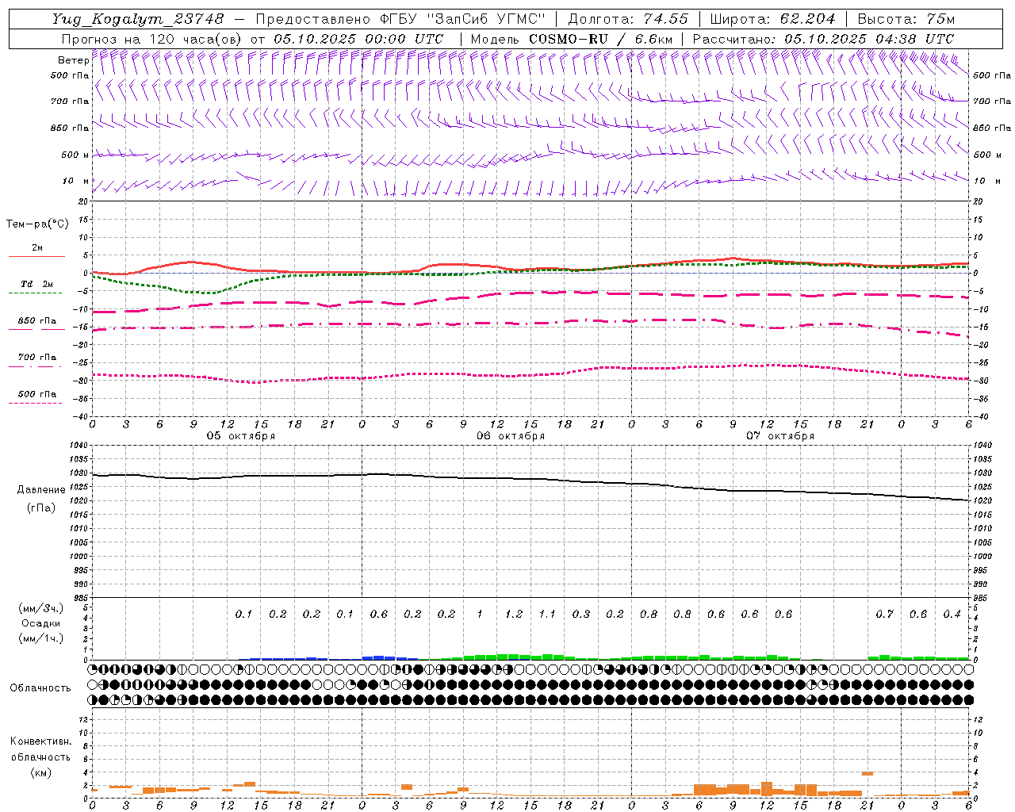Click the Td 2м dew point legend
The width and height of the screenshot is (1015, 812).
36,284
